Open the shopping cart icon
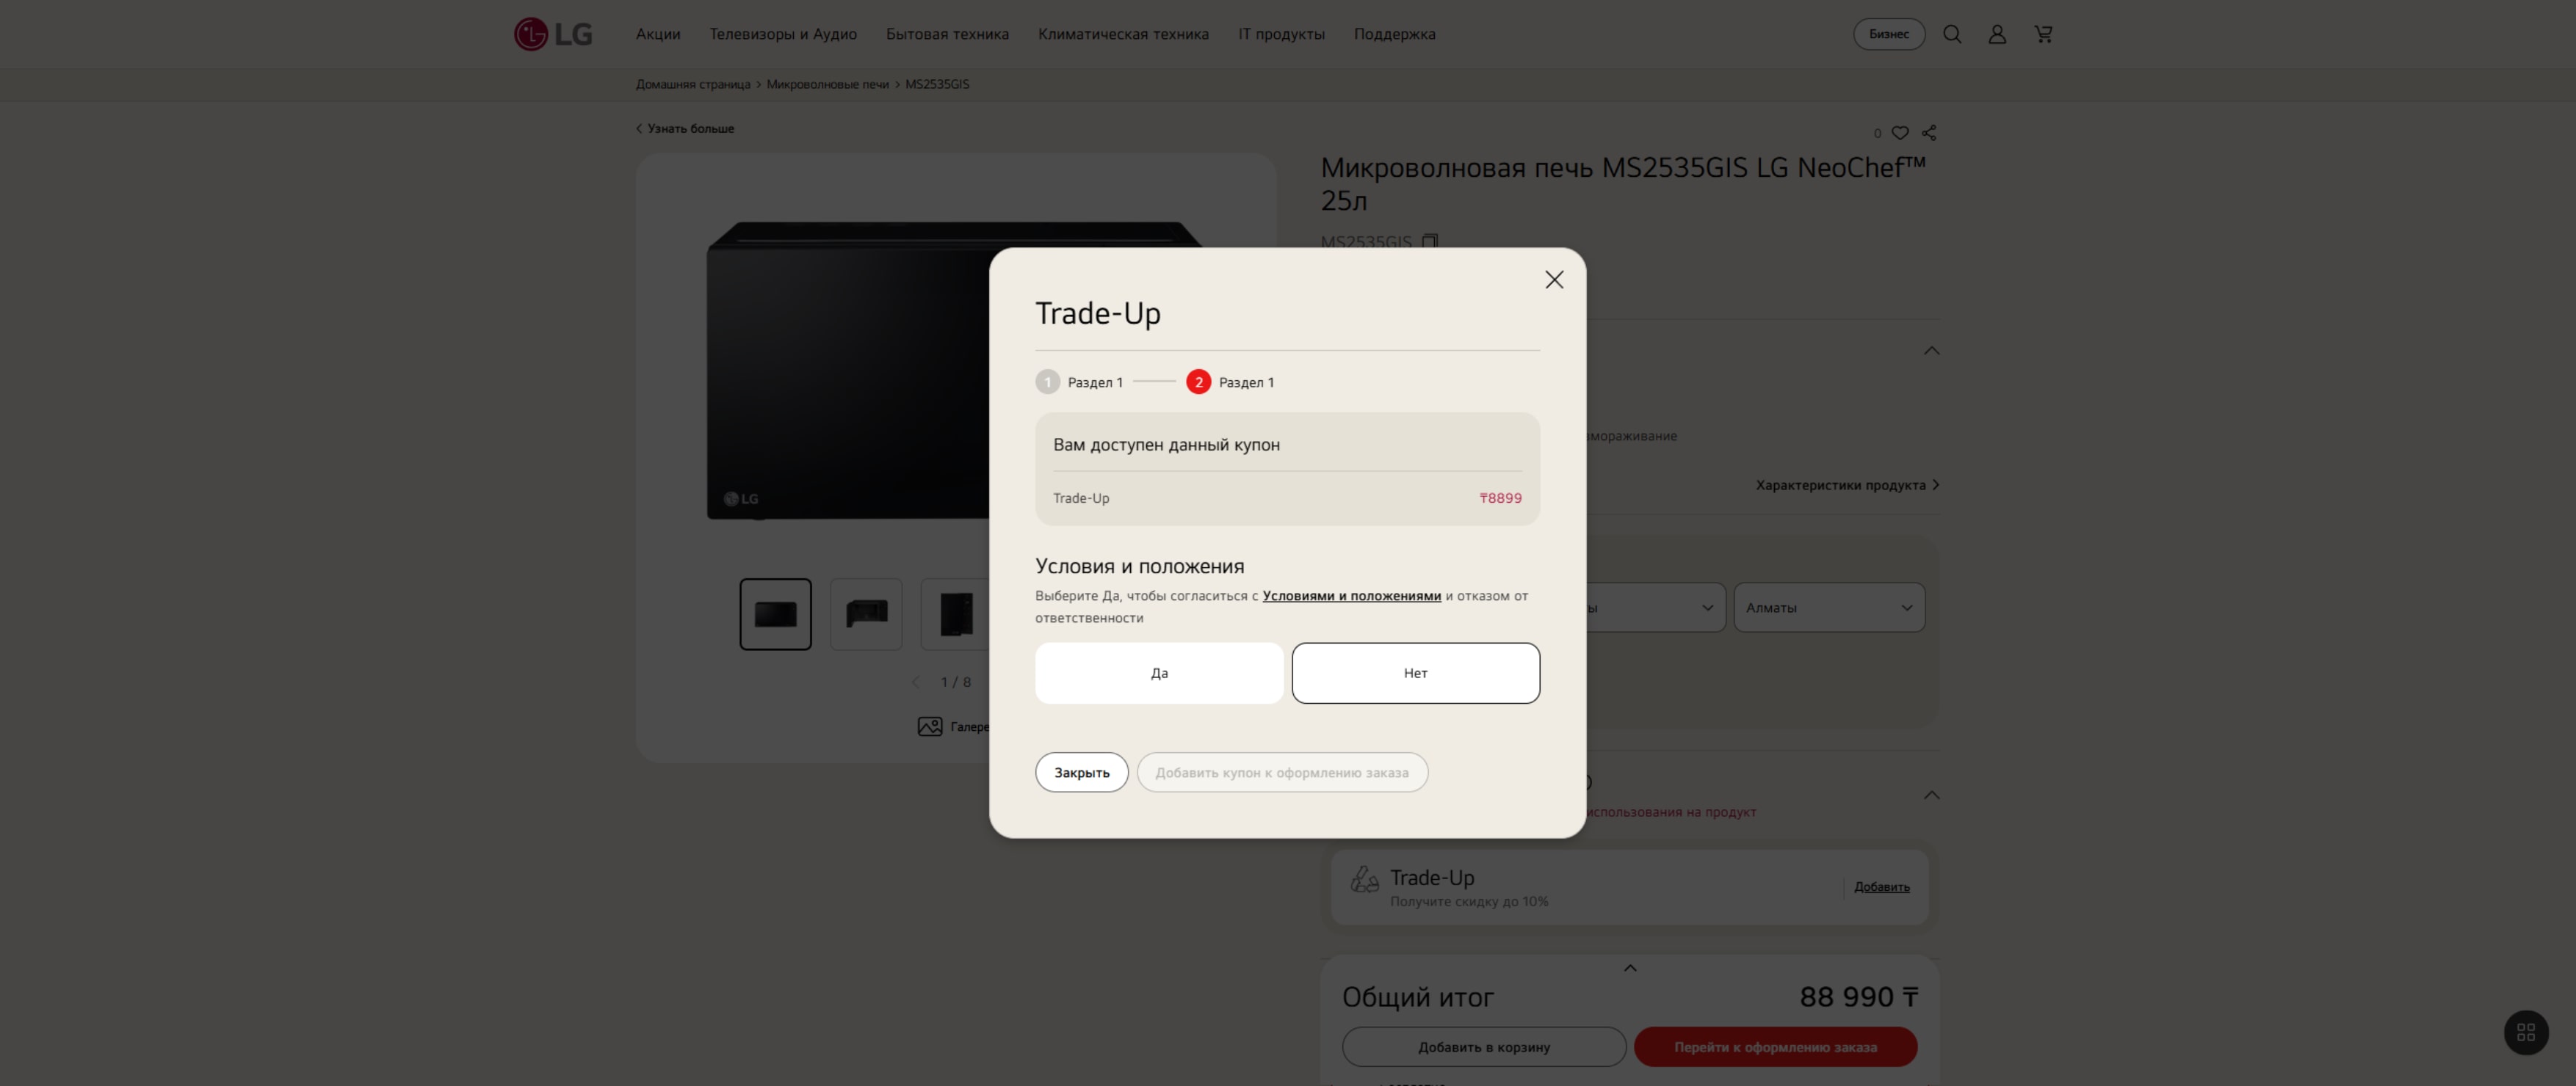 click(2043, 34)
